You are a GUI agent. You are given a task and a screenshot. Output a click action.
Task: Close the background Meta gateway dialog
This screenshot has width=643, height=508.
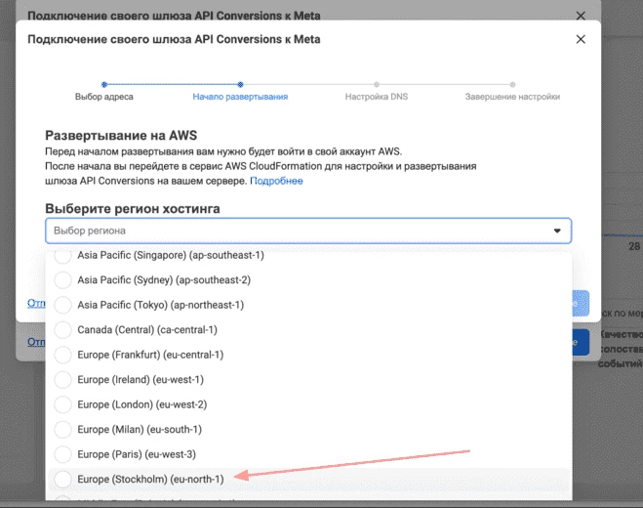click(x=581, y=16)
